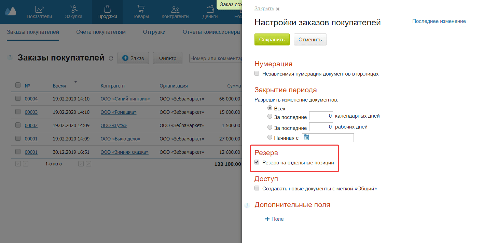Click the help question mark near Дополнительные поля
The width and height of the screenshot is (483, 243).
click(247, 205)
